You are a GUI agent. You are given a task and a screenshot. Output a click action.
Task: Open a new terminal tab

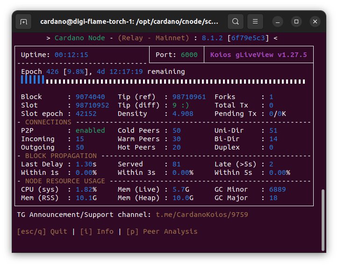click(x=23, y=22)
